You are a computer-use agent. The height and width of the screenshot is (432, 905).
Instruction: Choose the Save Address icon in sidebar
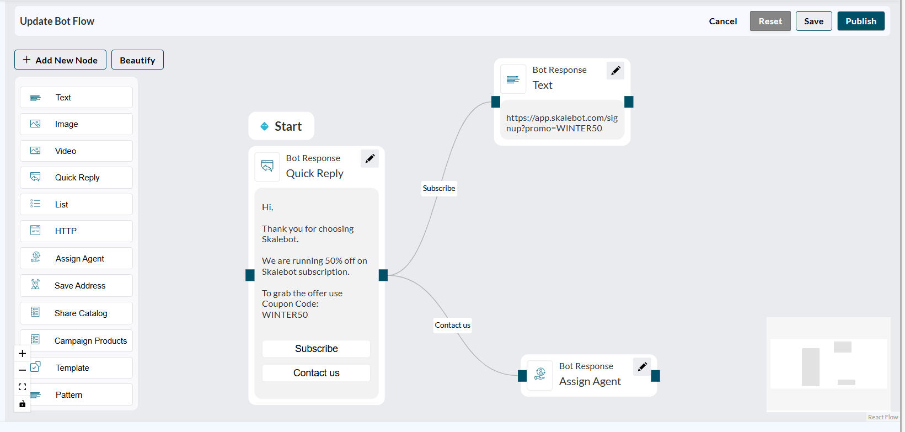tap(35, 285)
